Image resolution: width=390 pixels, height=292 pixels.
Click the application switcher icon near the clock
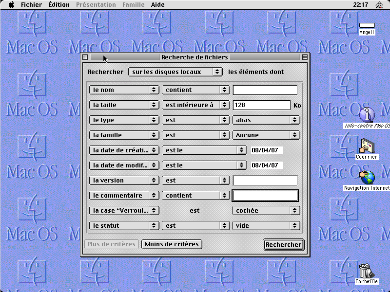(379, 5)
